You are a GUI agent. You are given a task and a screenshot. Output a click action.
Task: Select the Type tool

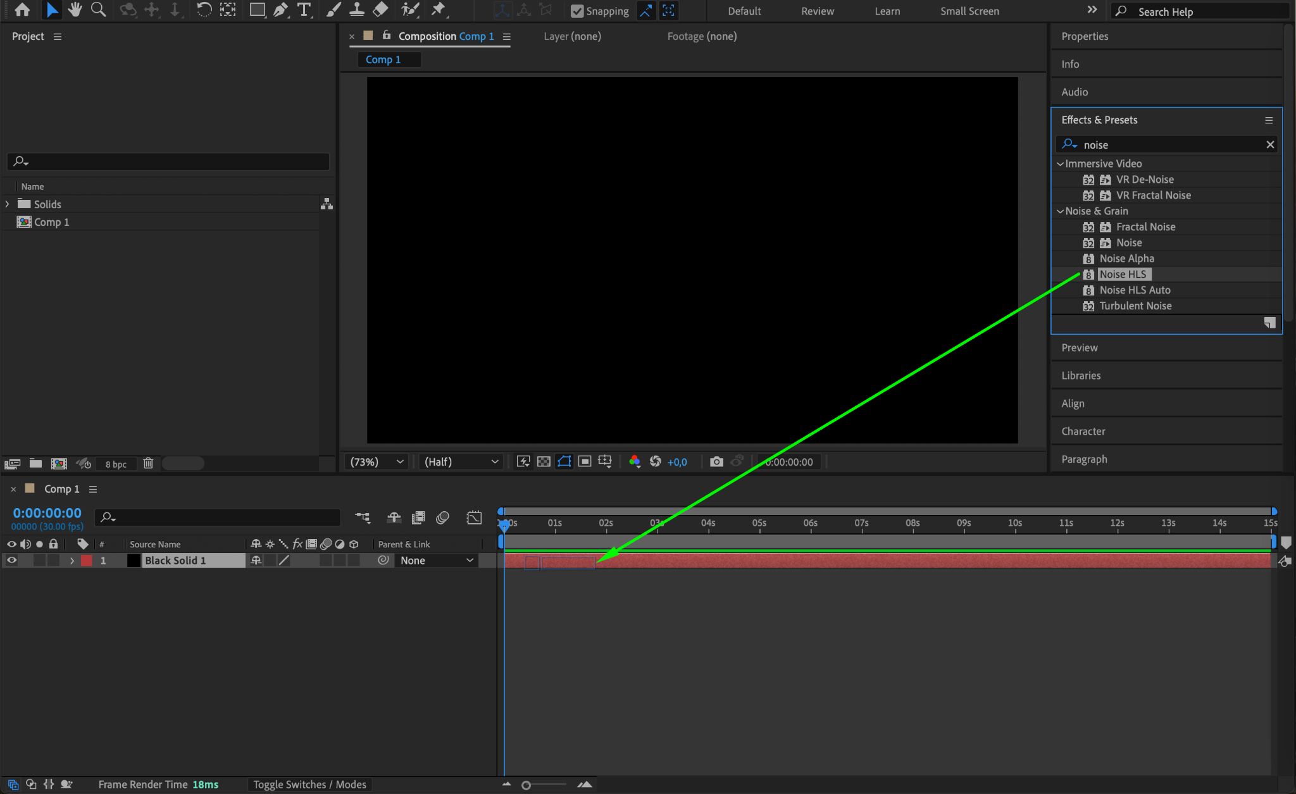pos(304,9)
